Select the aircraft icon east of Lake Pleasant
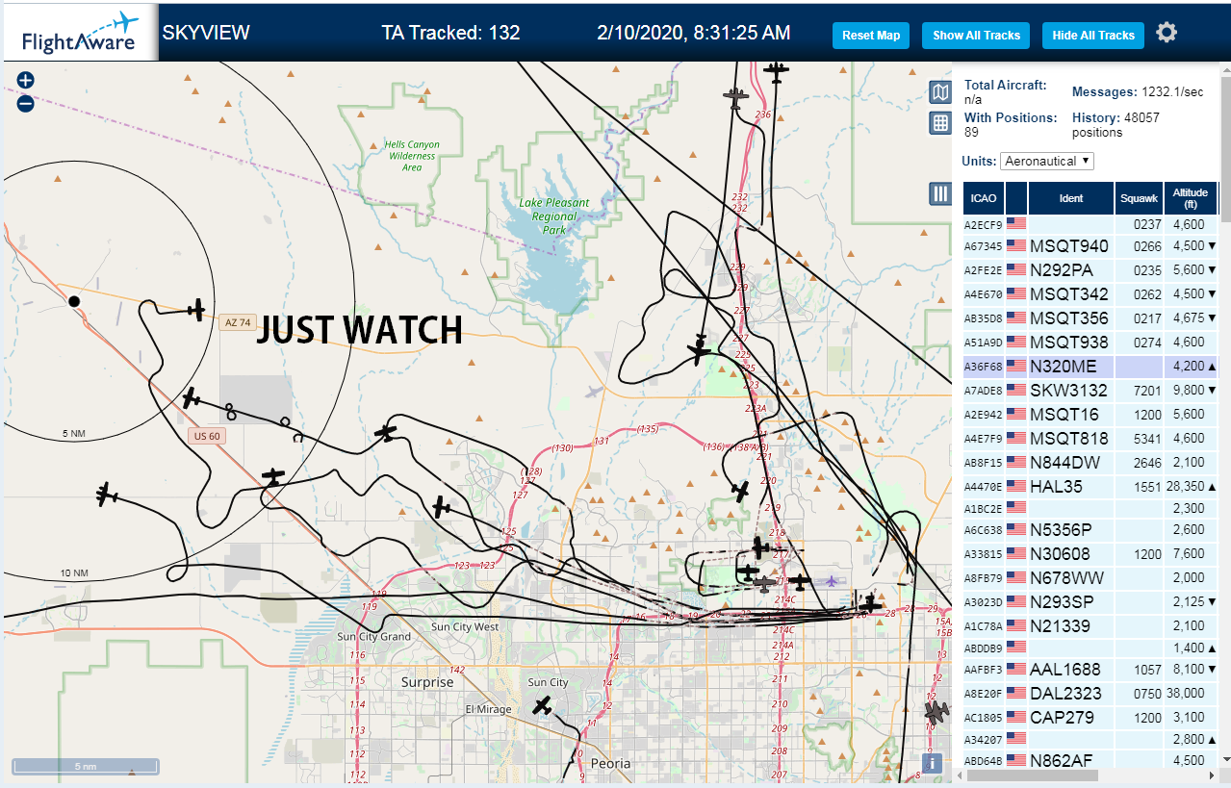Image resolution: width=1231 pixels, height=788 pixels. [700, 349]
